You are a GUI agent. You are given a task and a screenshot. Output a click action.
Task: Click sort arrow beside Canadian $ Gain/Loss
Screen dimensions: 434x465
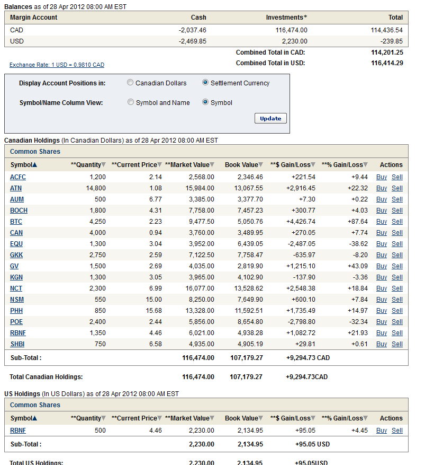(x=313, y=165)
